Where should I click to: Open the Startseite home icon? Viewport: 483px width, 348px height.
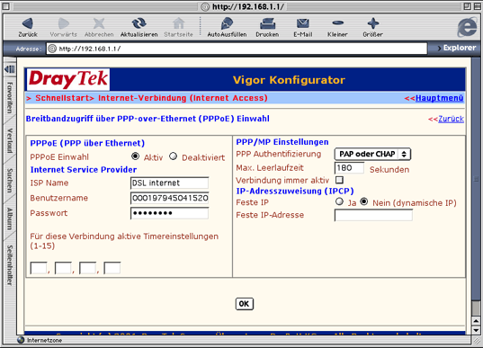[x=179, y=23]
